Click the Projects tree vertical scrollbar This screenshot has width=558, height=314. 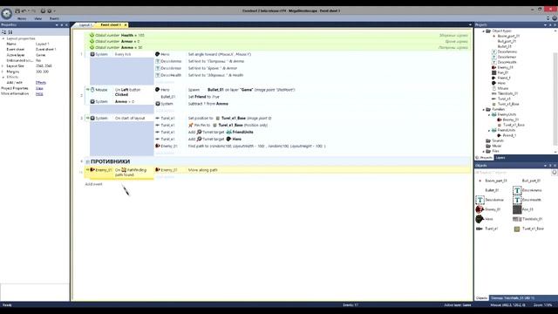click(555, 98)
